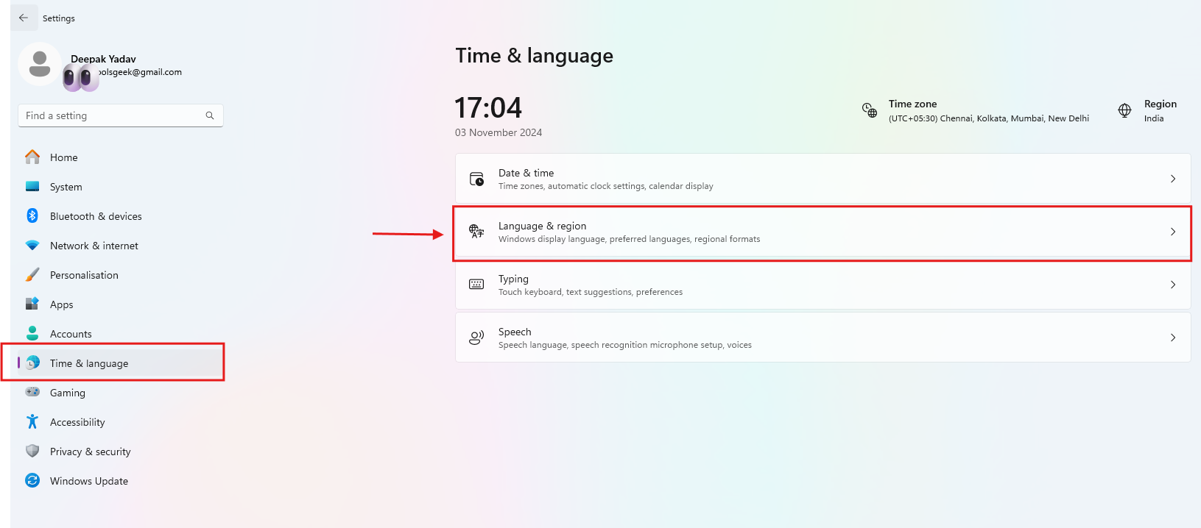Viewport: 1201px width, 528px height.
Task: Click the Privacy shield icon
Action: coord(32,451)
